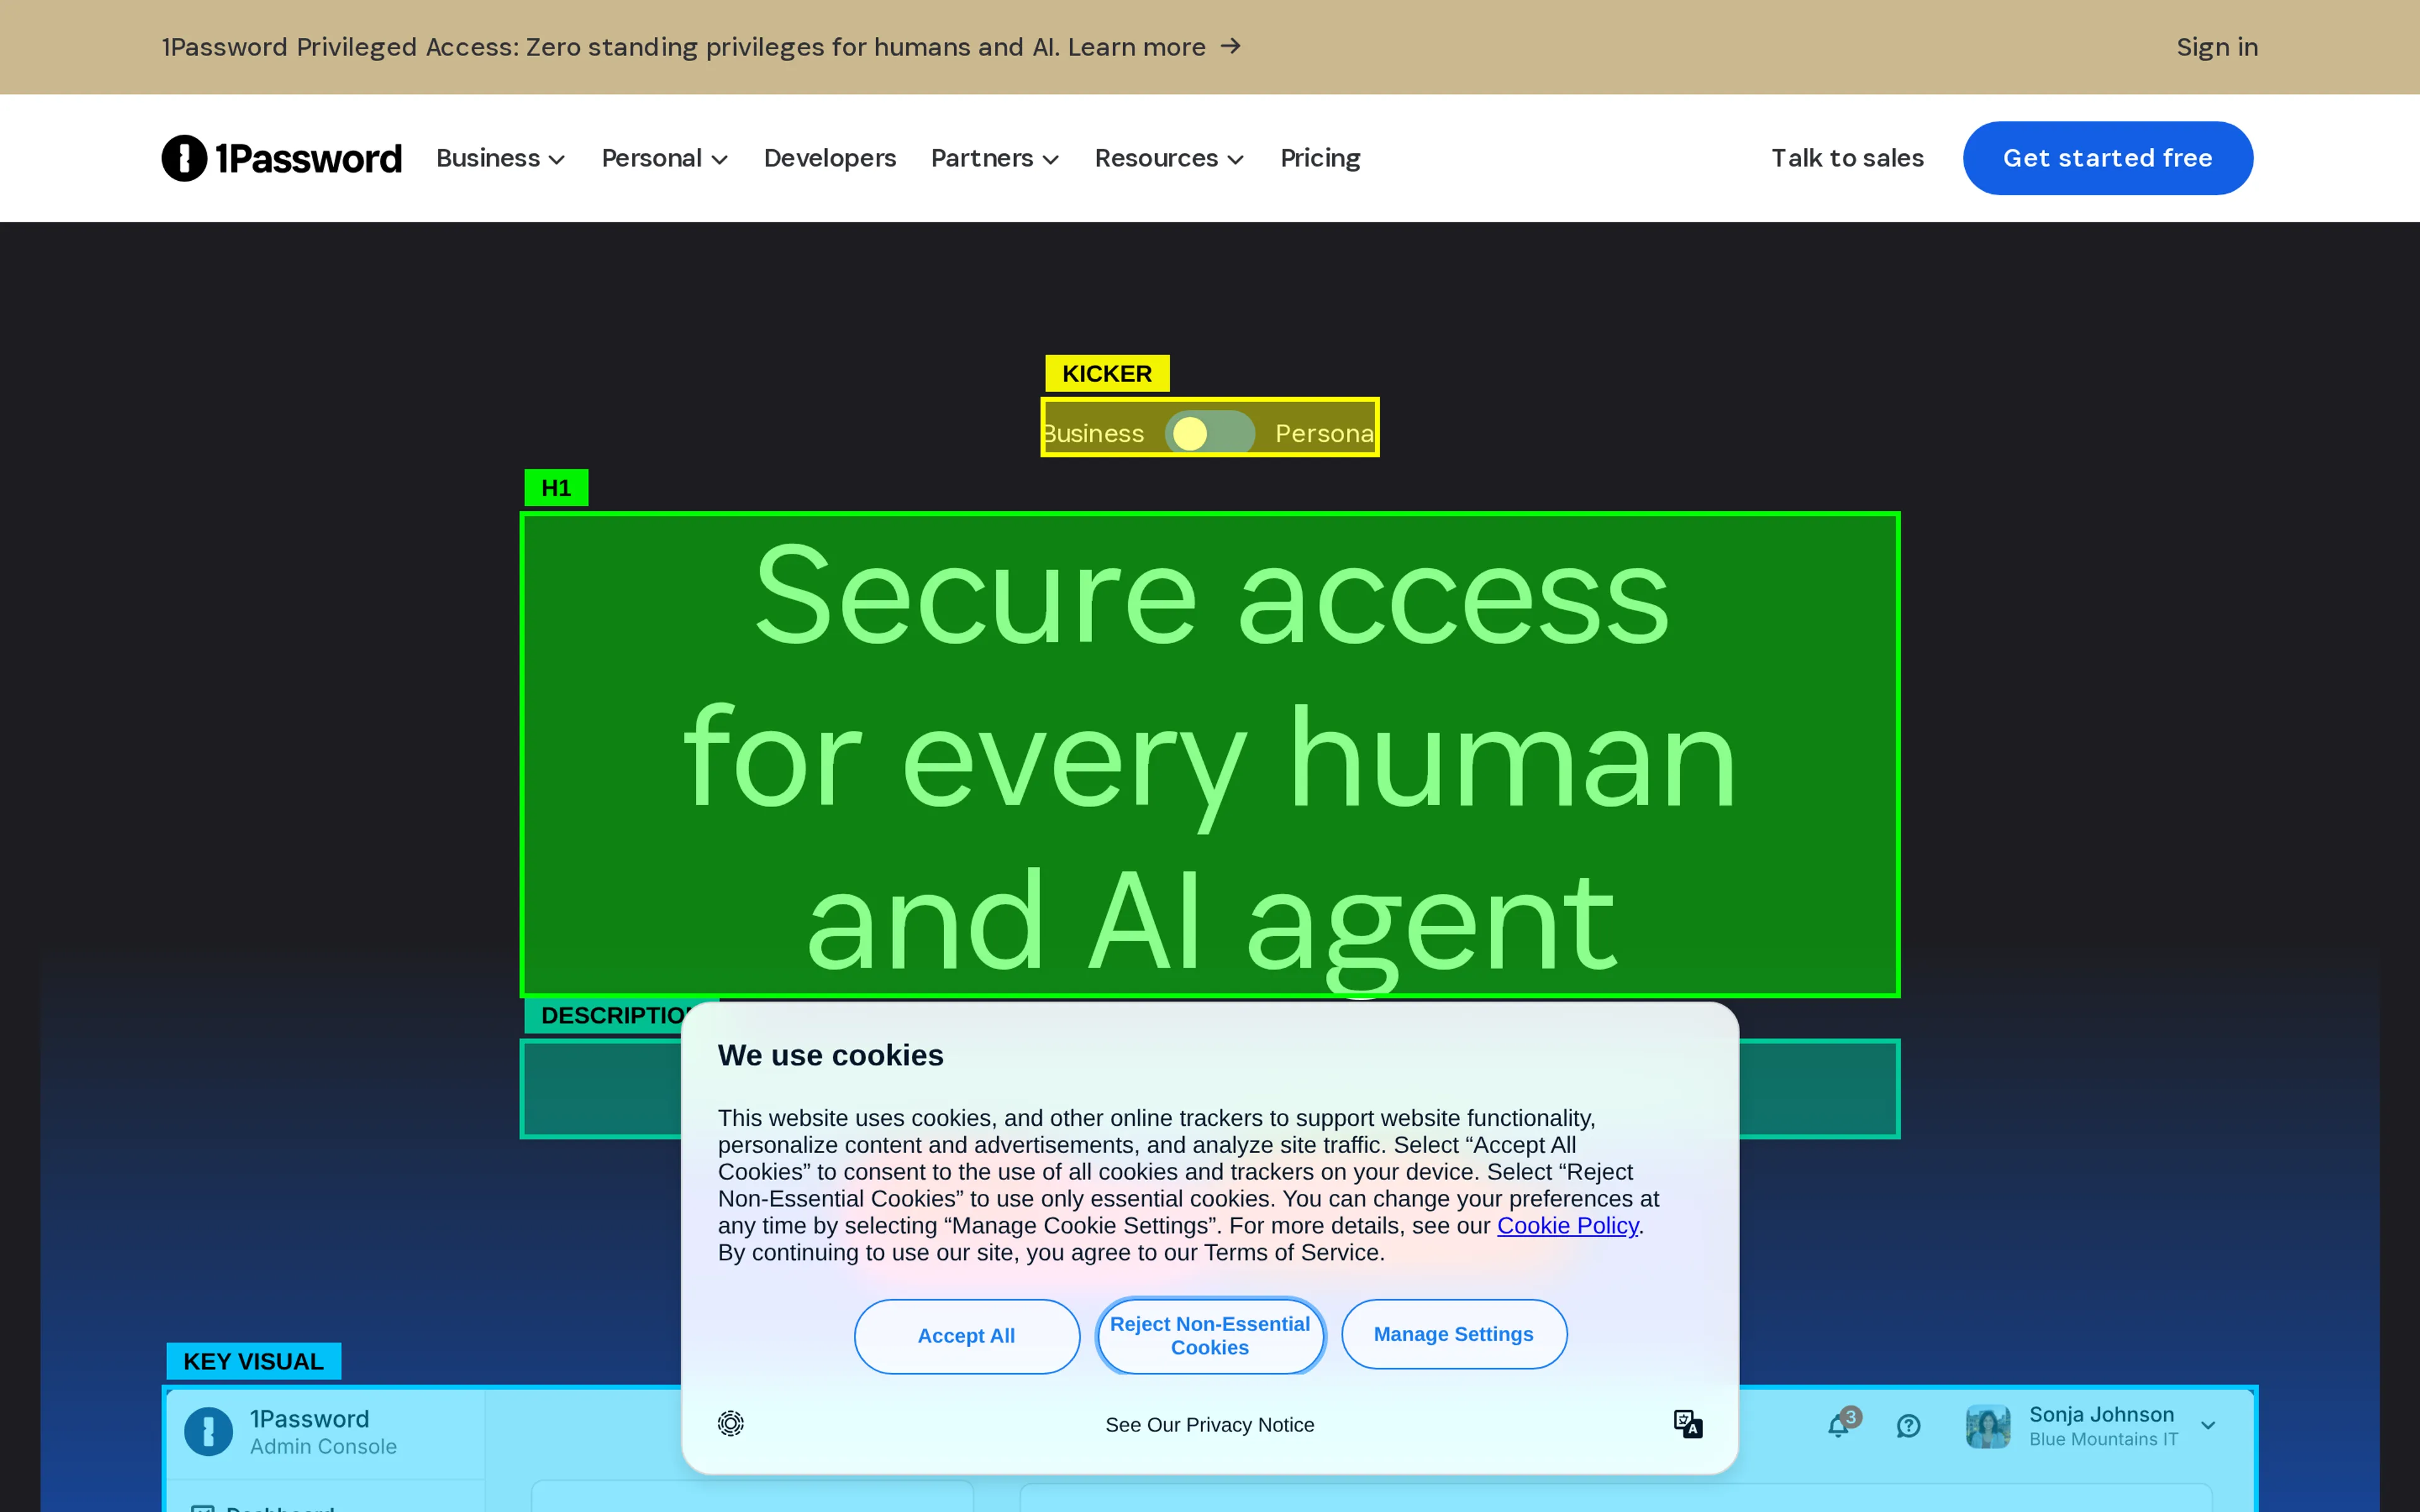Screen dimensions: 2420x1512
Task: Click Reject Non-Essential Cookies button
Action: pyautogui.click(x=1210, y=1336)
